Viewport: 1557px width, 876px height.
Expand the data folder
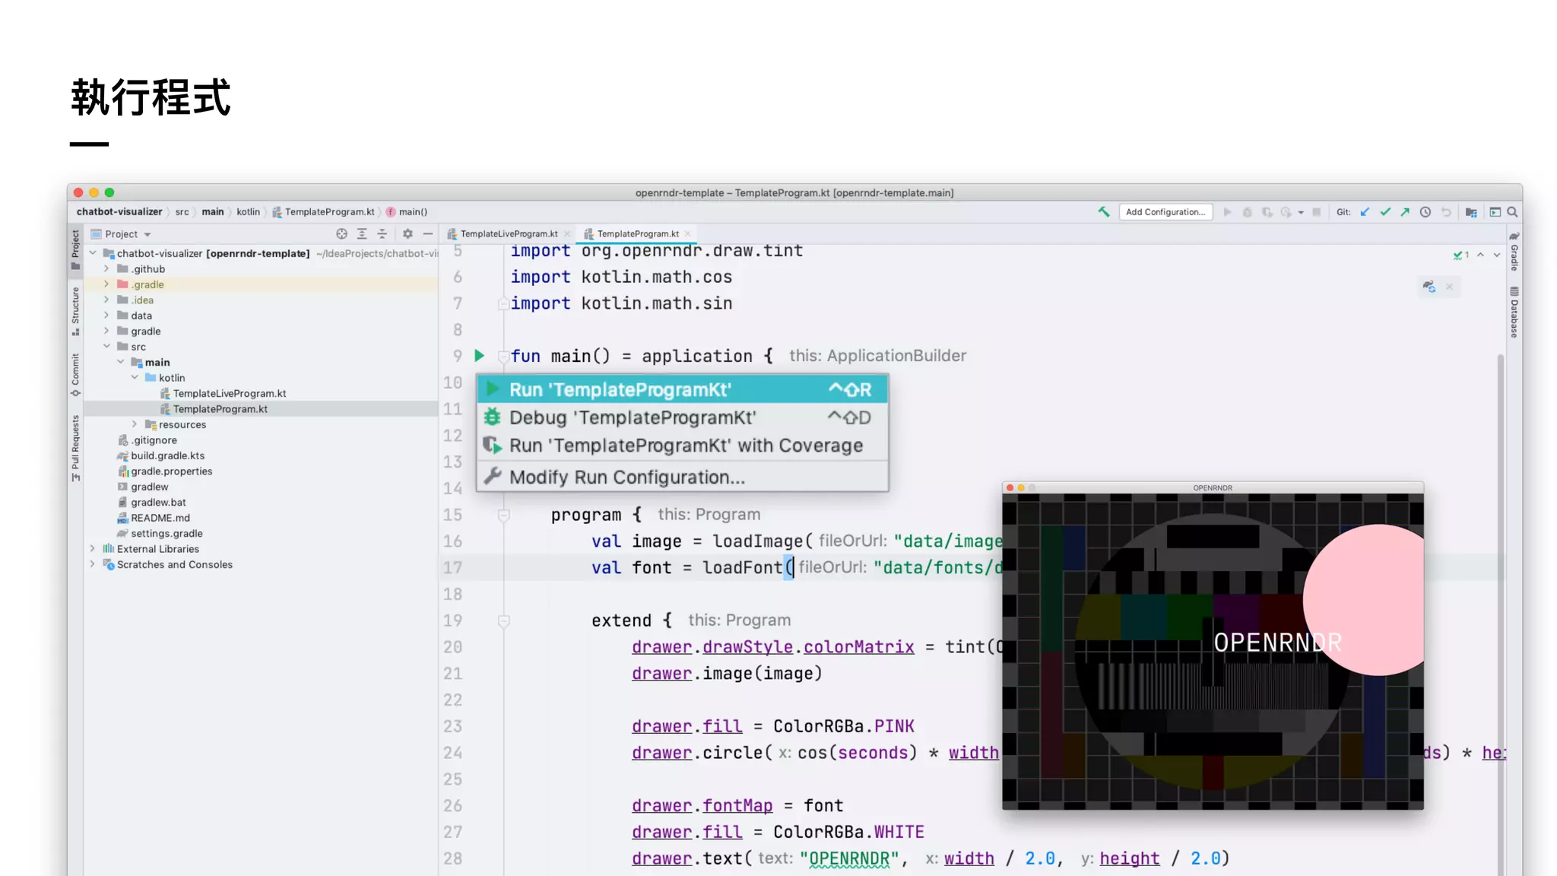pos(106,316)
